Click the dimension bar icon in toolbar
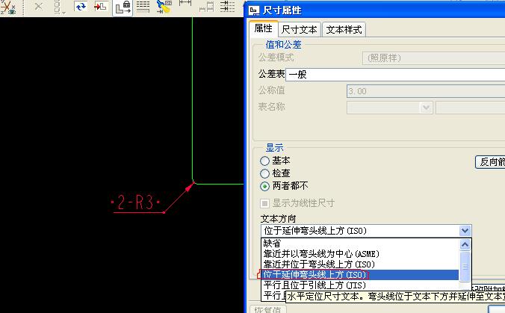 [x=185, y=4]
